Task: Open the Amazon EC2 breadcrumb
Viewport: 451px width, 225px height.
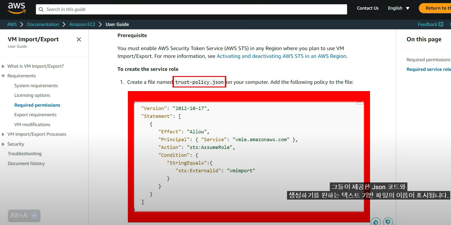Action: click(82, 24)
